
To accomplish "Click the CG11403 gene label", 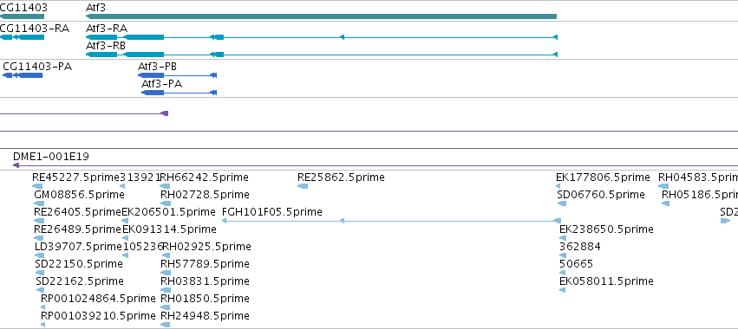I will click(x=23, y=8).
